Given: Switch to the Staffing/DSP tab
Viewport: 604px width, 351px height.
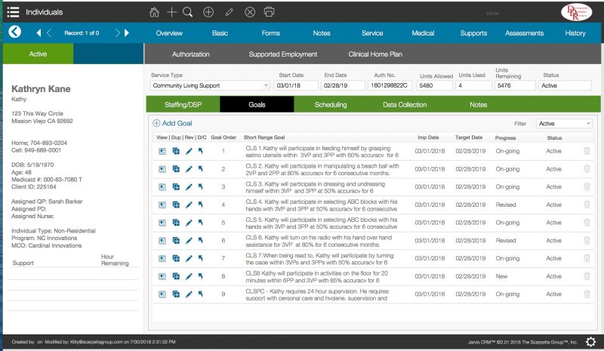Looking at the screenshot, I should (x=183, y=104).
